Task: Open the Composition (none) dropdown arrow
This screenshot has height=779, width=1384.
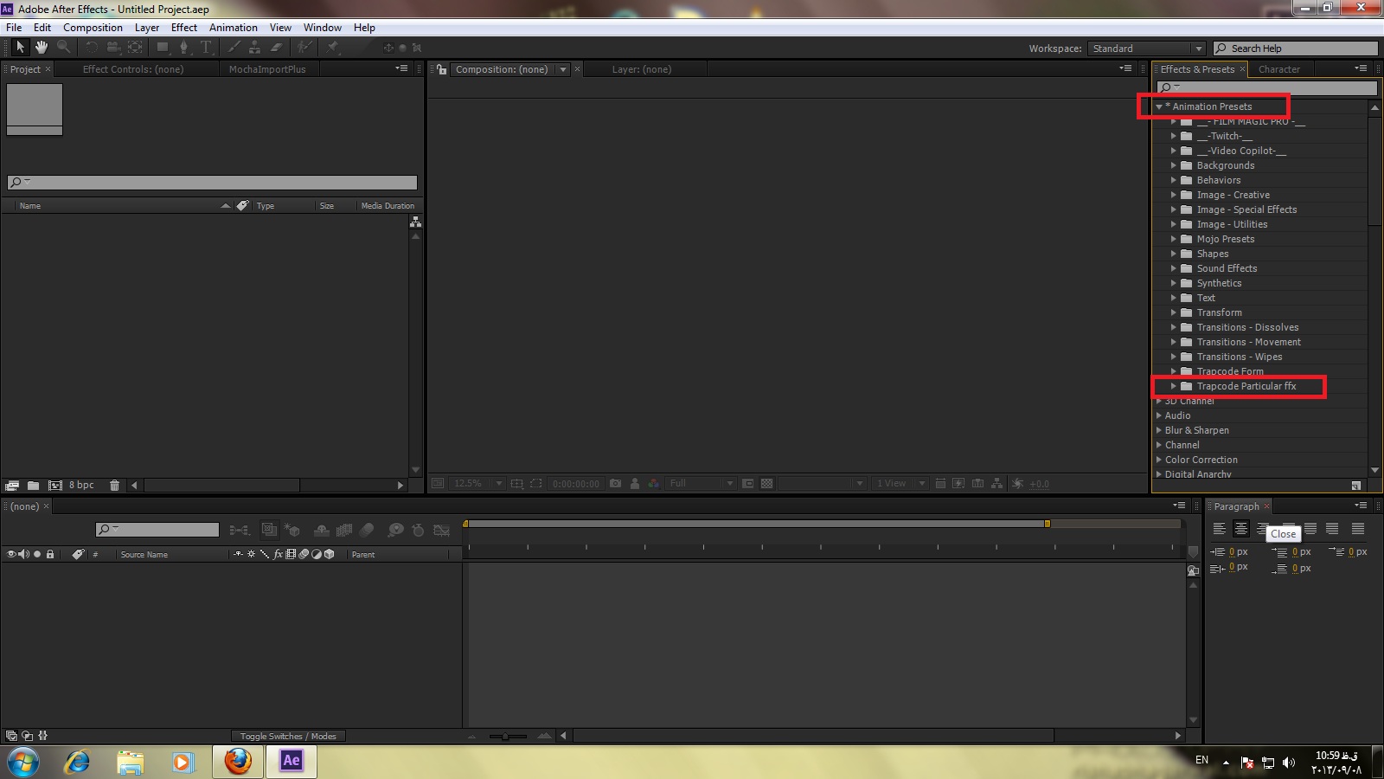Action: click(563, 69)
